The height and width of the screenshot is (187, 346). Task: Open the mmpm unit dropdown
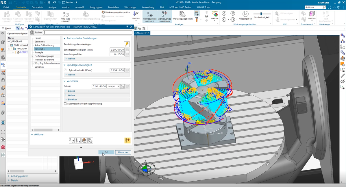coord(113,86)
